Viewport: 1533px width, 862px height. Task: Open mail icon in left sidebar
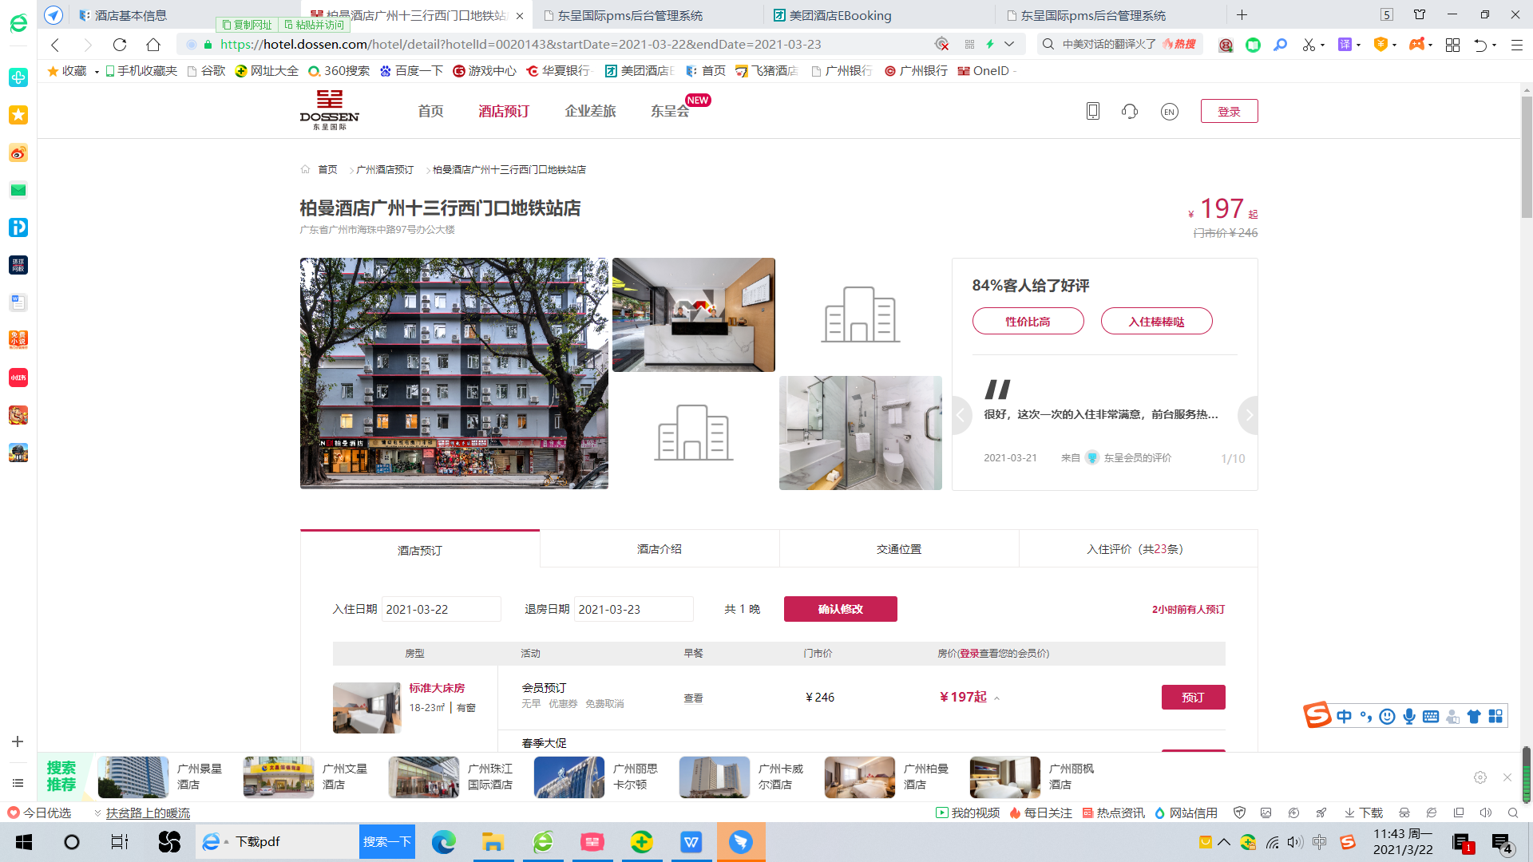click(x=18, y=190)
